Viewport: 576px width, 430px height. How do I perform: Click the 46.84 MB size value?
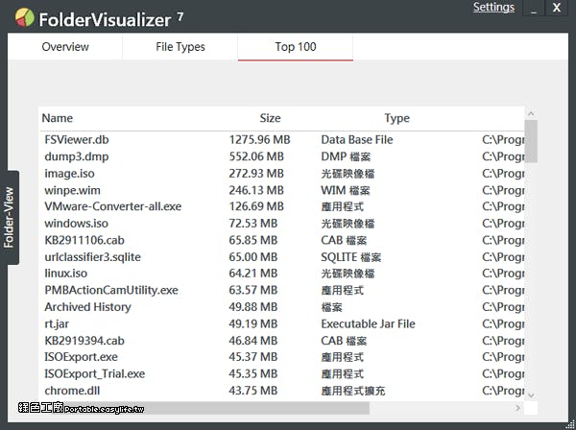pos(253,341)
